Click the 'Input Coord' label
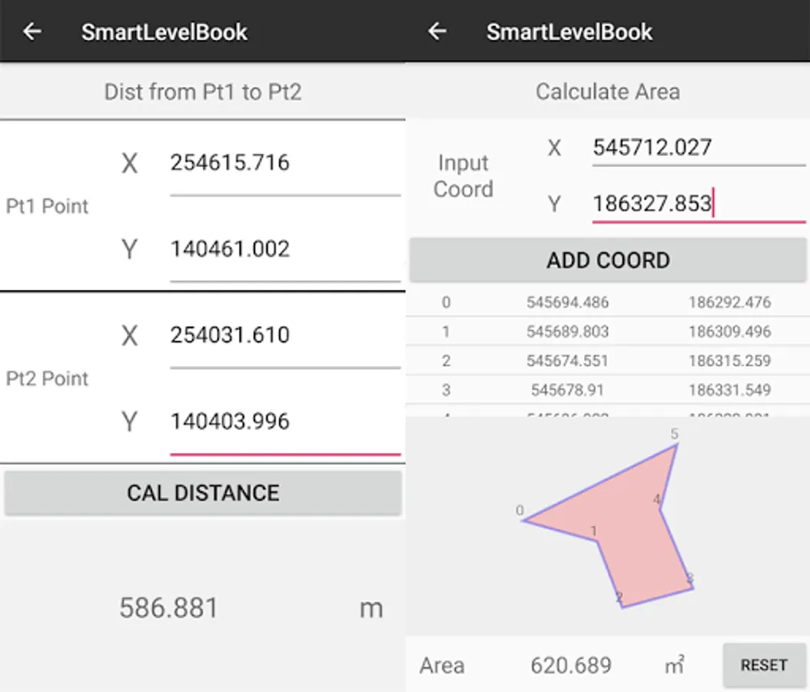 463,176
